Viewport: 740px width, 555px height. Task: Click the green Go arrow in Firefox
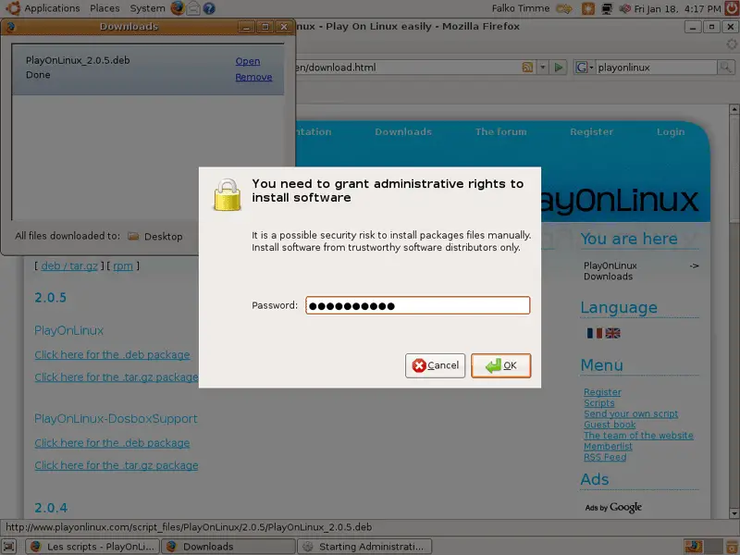[559, 67]
